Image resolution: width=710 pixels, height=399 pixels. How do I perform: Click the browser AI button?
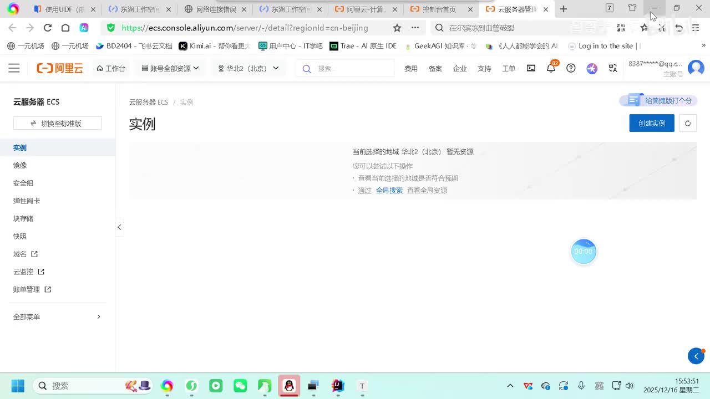(x=84, y=28)
